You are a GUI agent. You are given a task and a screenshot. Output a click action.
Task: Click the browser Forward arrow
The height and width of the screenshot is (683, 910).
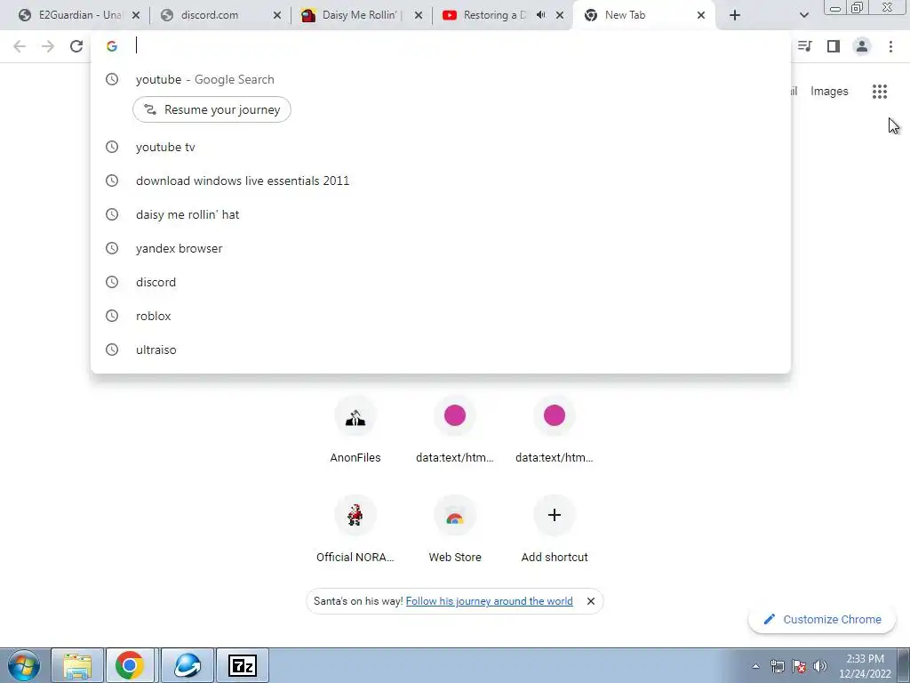pos(48,46)
